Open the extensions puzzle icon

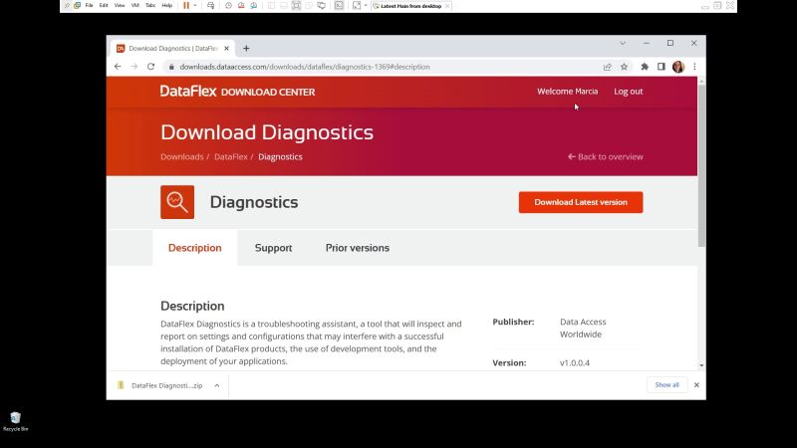(645, 67)
